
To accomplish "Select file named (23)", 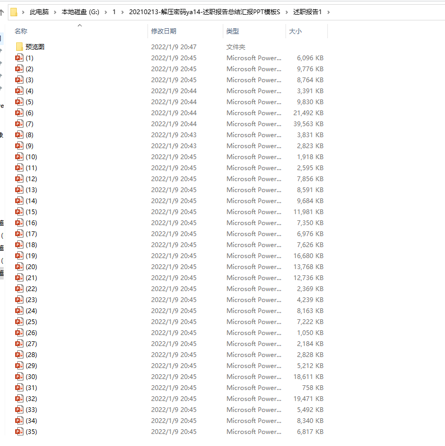I will 31,300.
